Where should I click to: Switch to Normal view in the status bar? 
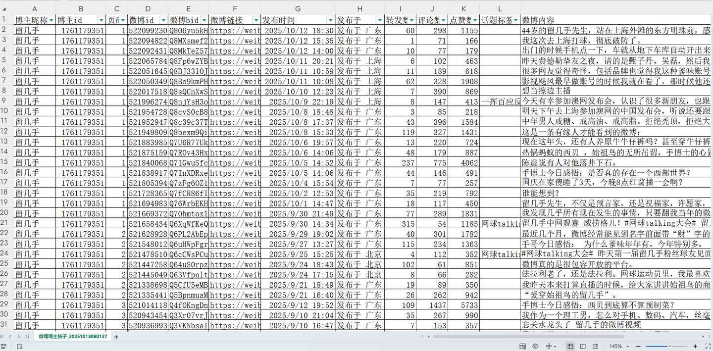[x=570, y=346]
